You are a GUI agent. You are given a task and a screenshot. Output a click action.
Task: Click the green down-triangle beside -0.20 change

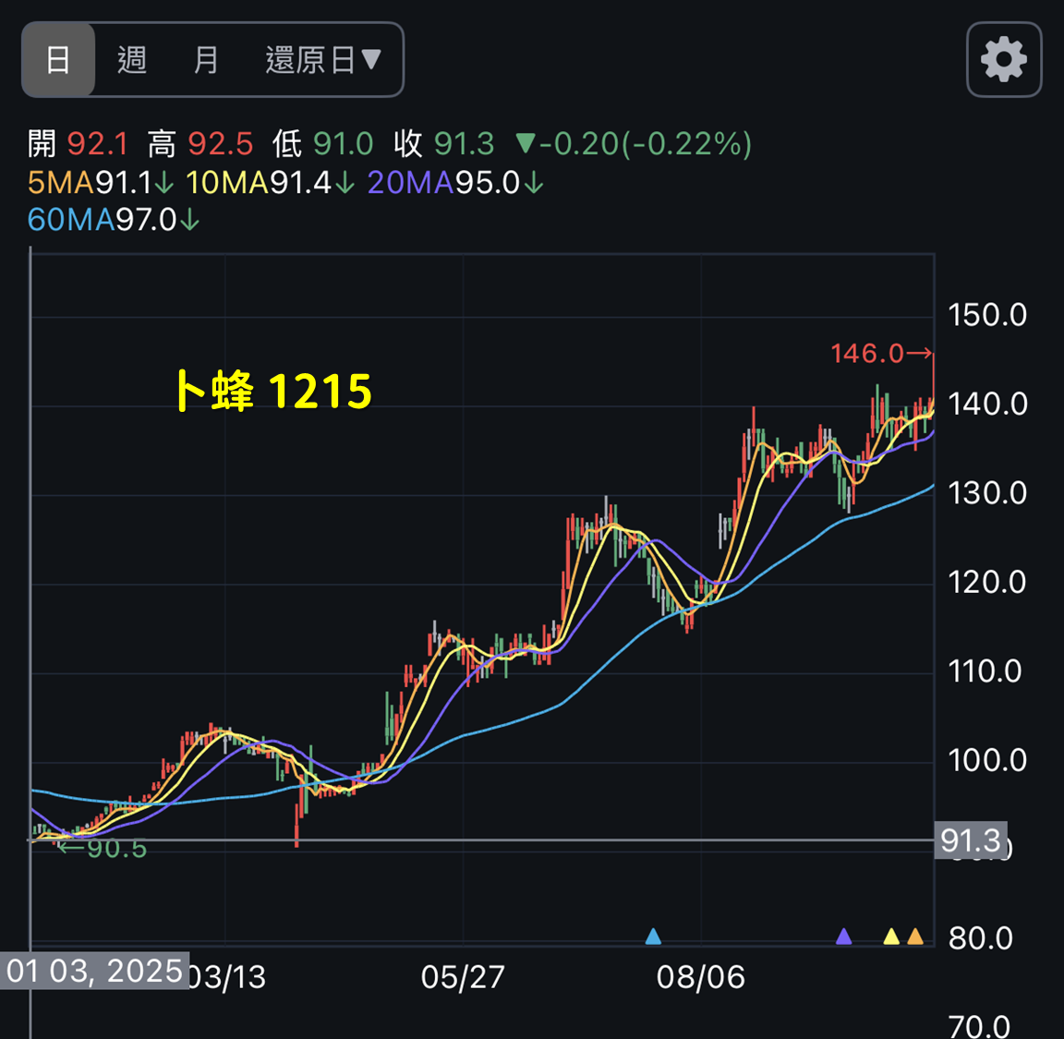[x=526, y=144]
